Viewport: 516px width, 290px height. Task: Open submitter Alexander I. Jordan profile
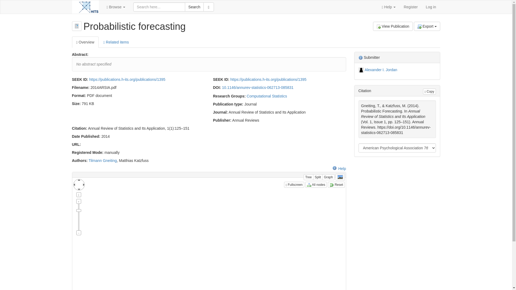tap(381, 70)
